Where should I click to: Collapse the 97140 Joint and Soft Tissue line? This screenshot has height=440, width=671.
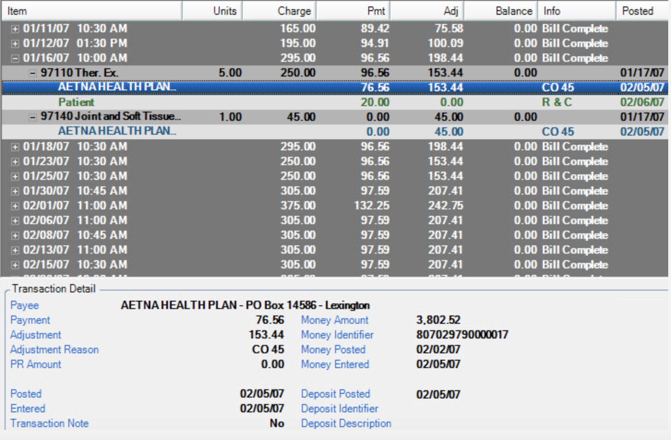[x=32, y=117]
